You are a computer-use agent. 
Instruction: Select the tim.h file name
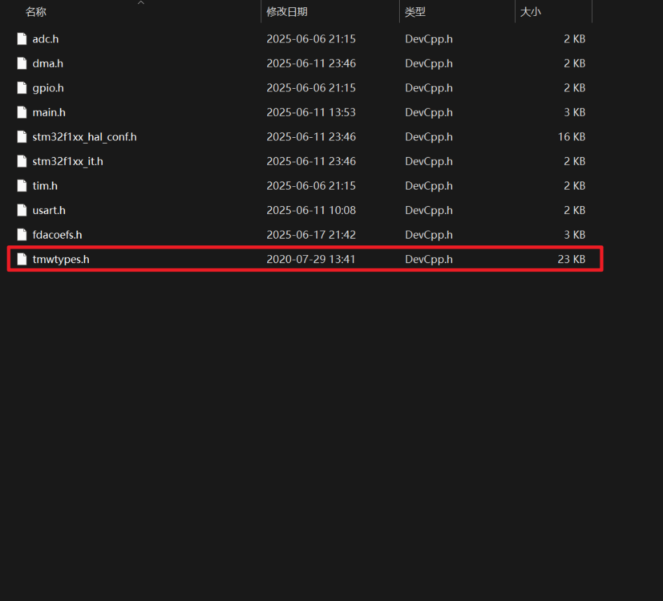coord(45,186)
